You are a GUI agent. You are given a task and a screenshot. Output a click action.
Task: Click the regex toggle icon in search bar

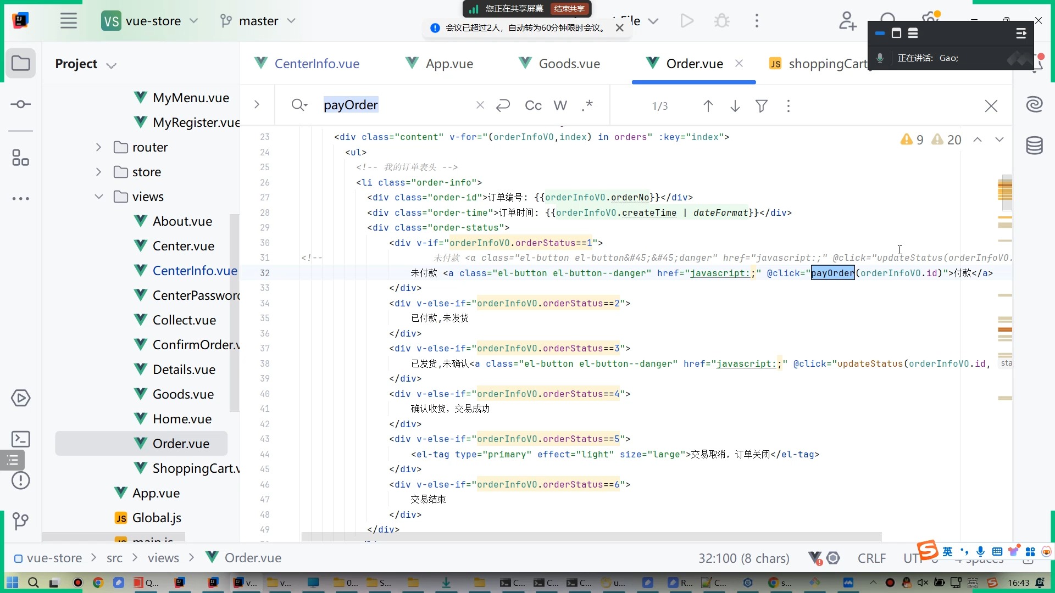(x=590, y=105)
